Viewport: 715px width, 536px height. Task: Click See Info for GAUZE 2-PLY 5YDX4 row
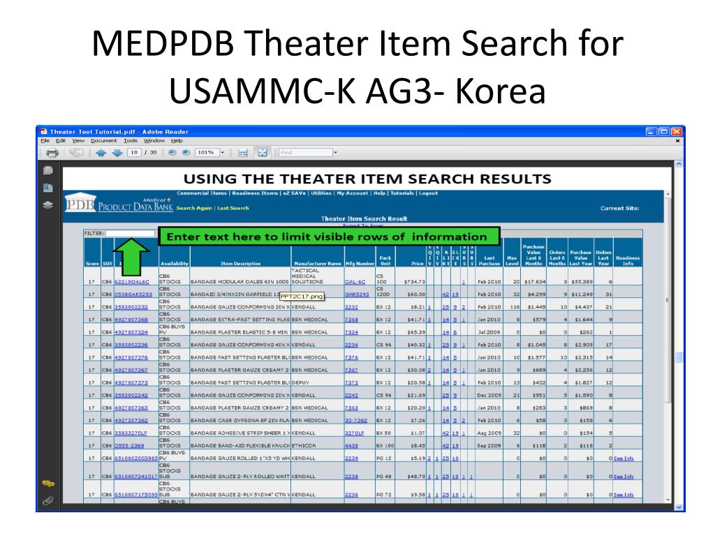[624, 495]
